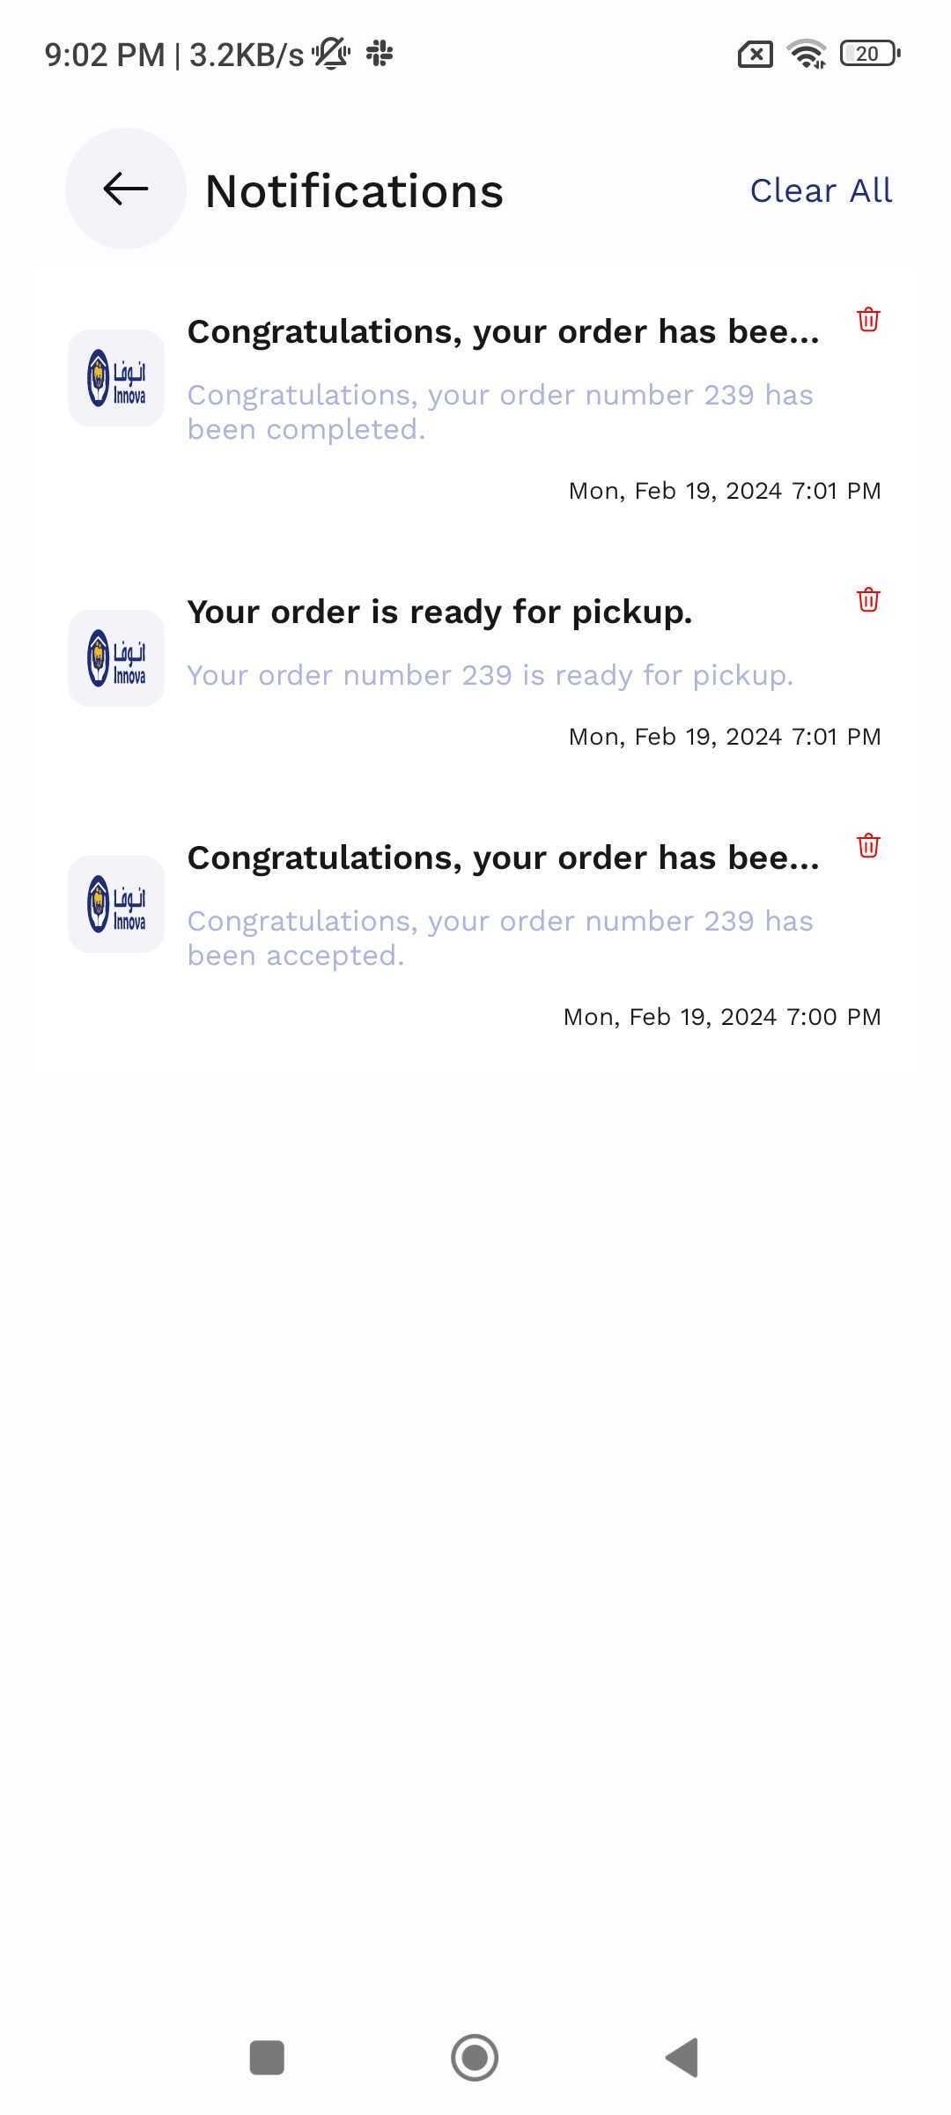The width and height of the screenshot is (951, 2115).
Task: Tap the battery indicator in status bar
Action: click(869, 54)
